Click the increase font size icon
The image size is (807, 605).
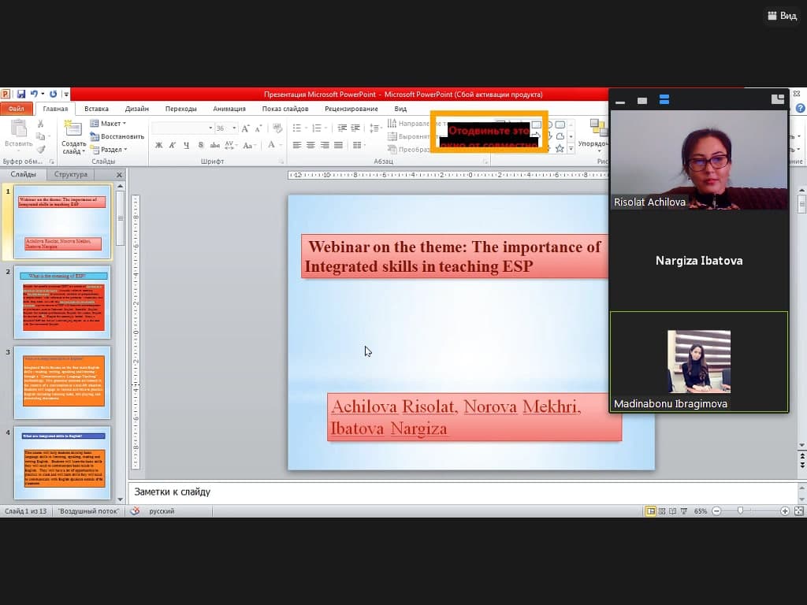click(245, 128)
